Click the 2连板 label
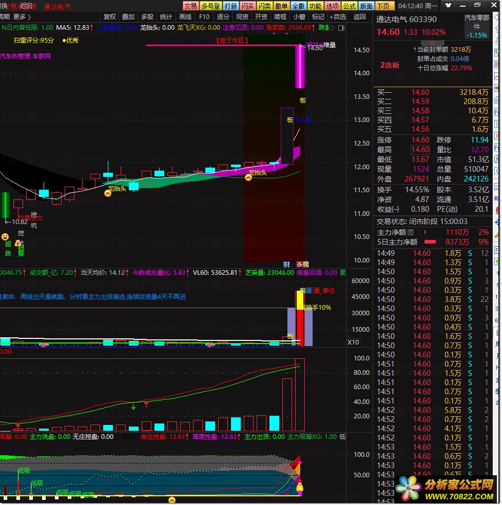 click(390, 66)
